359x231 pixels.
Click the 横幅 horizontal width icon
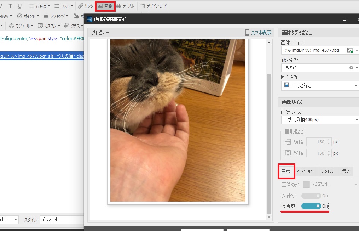tap(288, 142)
